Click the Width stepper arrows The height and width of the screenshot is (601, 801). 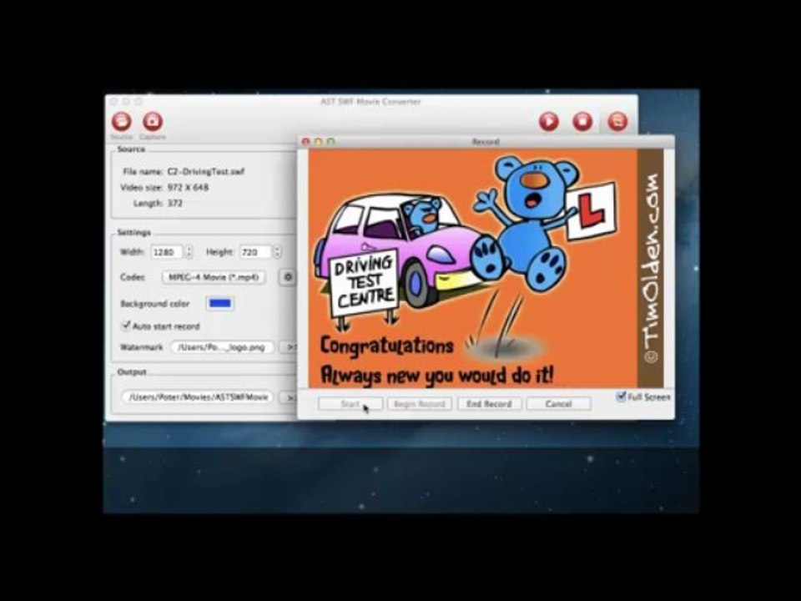click(x=189, y=252)
